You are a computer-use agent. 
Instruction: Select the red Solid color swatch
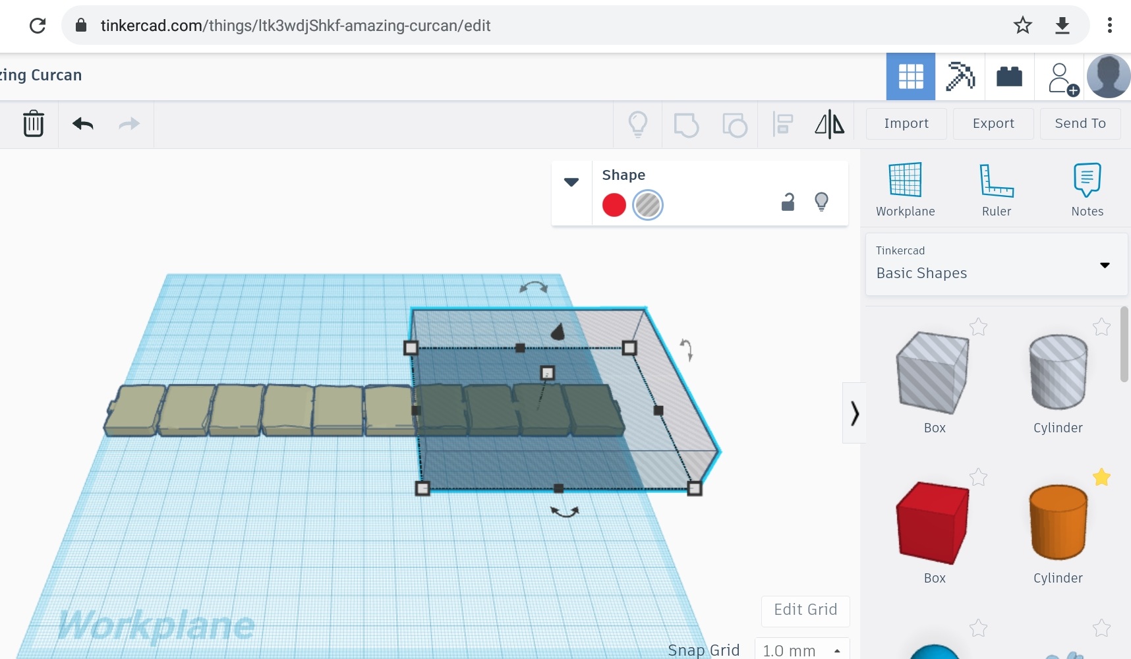(614, 205)
